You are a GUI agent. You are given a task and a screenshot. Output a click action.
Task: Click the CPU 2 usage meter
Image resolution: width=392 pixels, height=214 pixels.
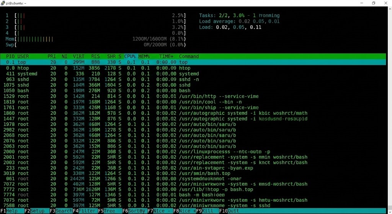click(96, 21)
